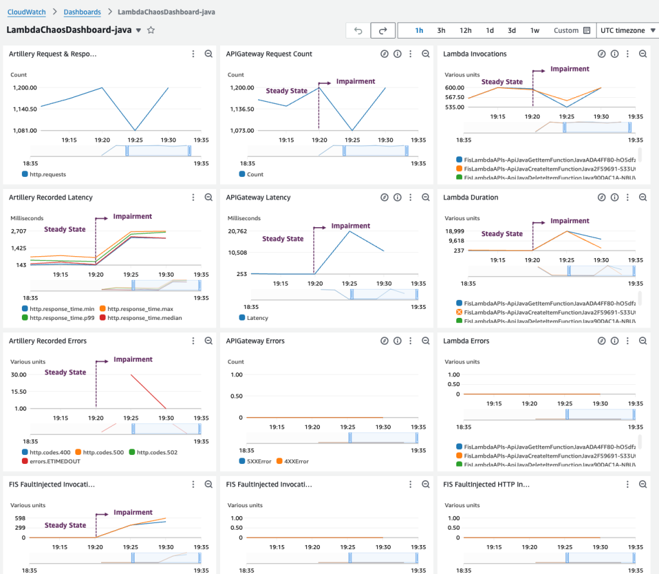Click the info icon on APIGateway Request Count
The height and width of the screenshot is (574, 659).
click(x=398, y=54)
